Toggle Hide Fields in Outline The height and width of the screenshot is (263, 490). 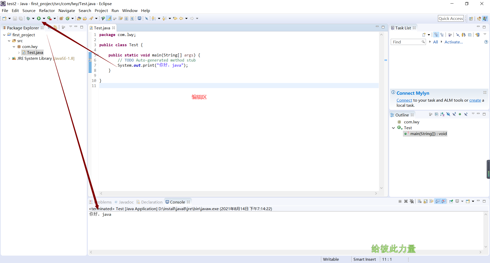click(x=448, y=114)
